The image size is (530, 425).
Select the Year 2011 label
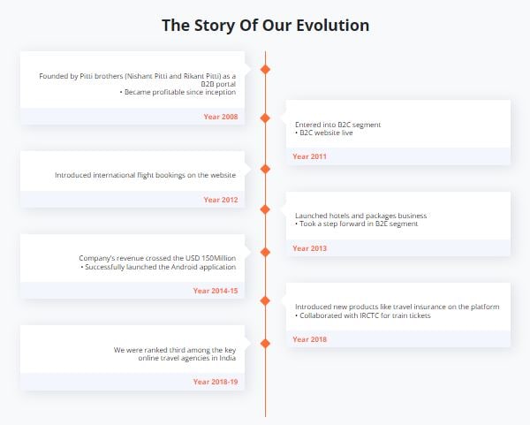click(x=309, y=156)
